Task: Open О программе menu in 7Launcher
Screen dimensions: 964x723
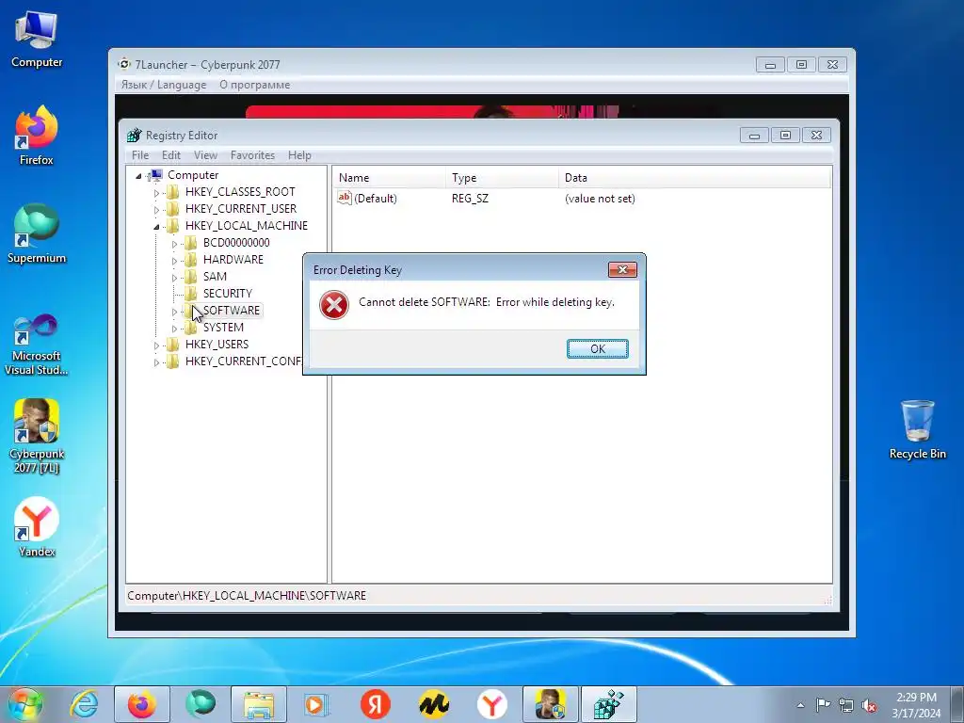Action: [x=254, y=84]
